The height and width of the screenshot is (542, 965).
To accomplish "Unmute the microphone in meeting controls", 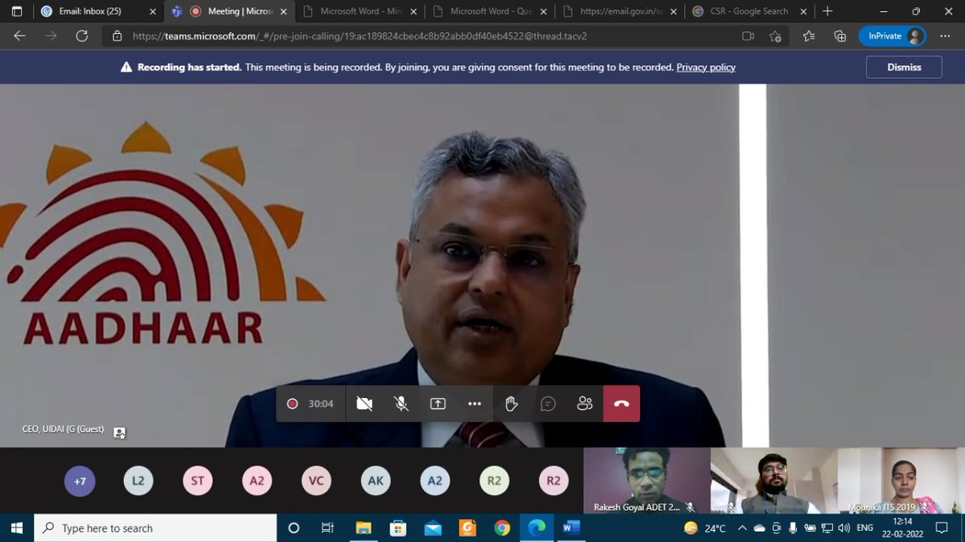I will coord(401,404).
